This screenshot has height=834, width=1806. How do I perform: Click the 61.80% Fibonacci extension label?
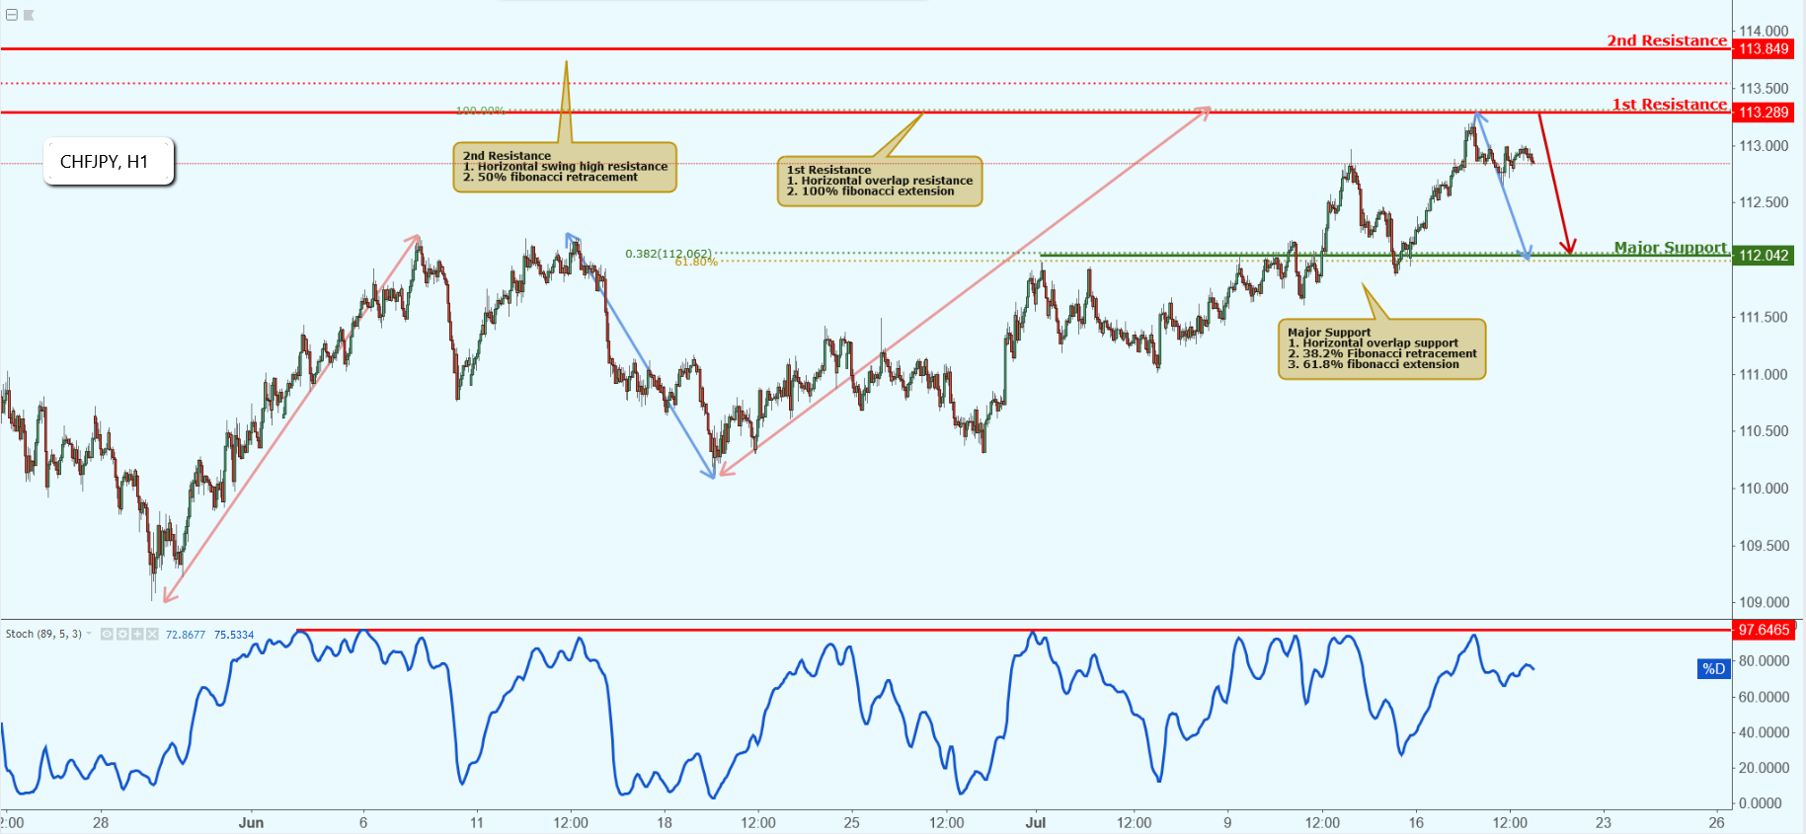[x=696, y=263]
